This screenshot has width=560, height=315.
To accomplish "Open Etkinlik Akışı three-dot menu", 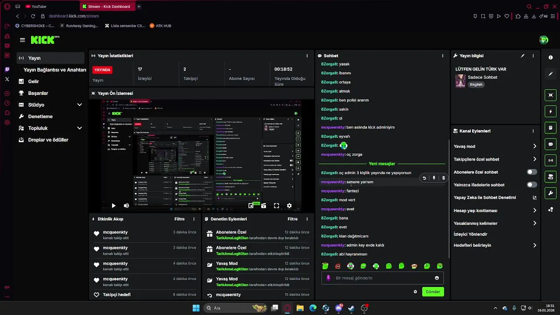I will coord(194,219).
